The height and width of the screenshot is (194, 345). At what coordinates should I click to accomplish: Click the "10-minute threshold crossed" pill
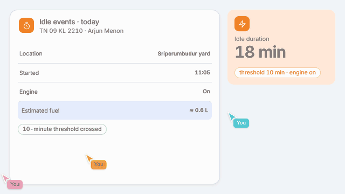[63, 129]
